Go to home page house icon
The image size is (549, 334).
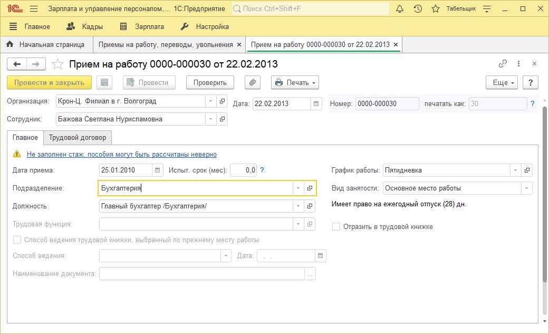pyautogui.click(x=10, y=44)
